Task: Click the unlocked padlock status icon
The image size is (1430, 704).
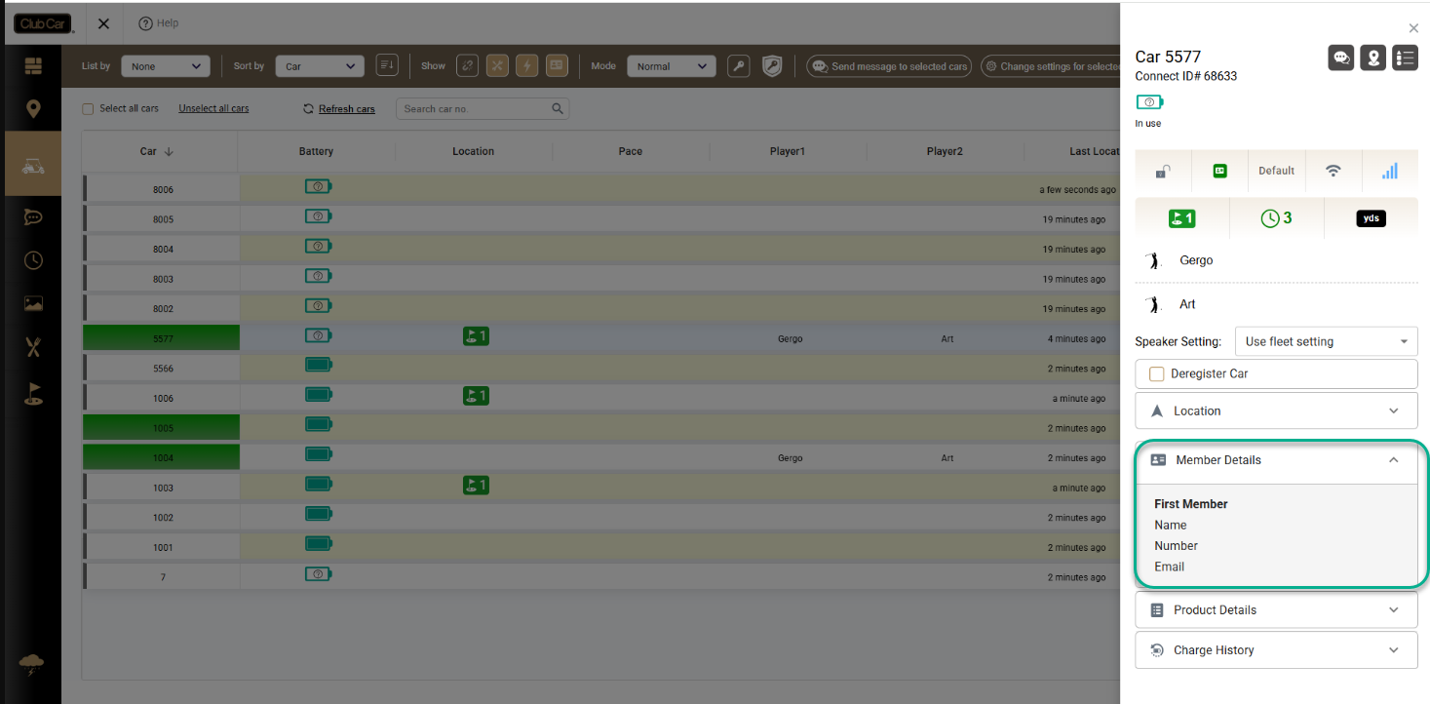Action: point(1163,171)
